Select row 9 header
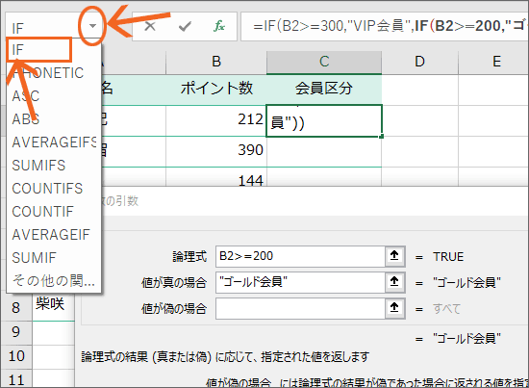This screenshot has height=388, width=529. tap(15, 332)
